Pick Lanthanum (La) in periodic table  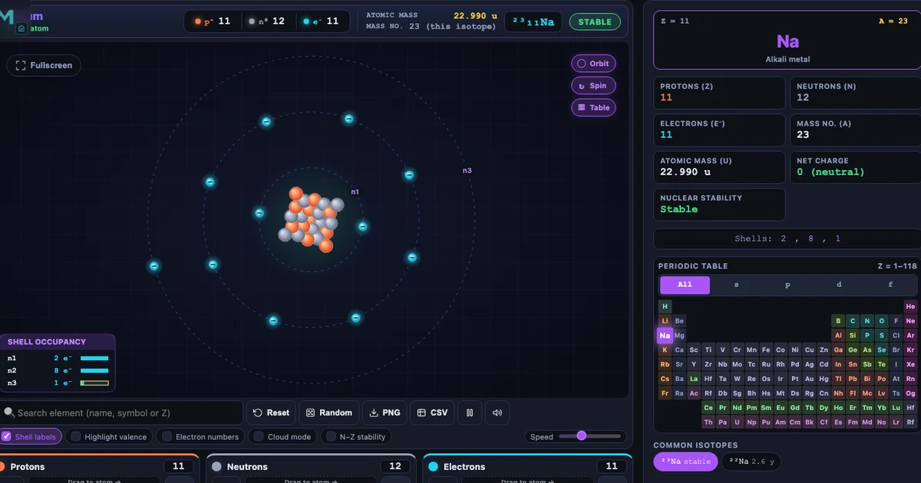(694, 379)
